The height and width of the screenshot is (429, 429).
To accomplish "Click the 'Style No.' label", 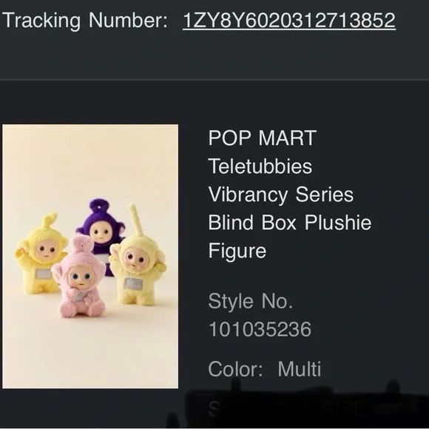I will tap(250, 301).
